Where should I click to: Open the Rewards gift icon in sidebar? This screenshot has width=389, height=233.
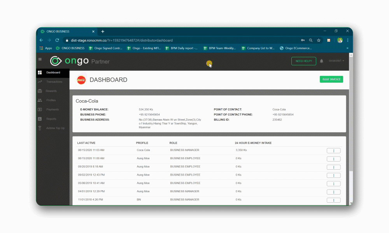coord(40,91)
